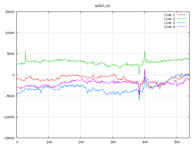The height and width of the screenshot is (146, 195).
Task: Select the 'line 4' legend label
Action: point(169,27)
